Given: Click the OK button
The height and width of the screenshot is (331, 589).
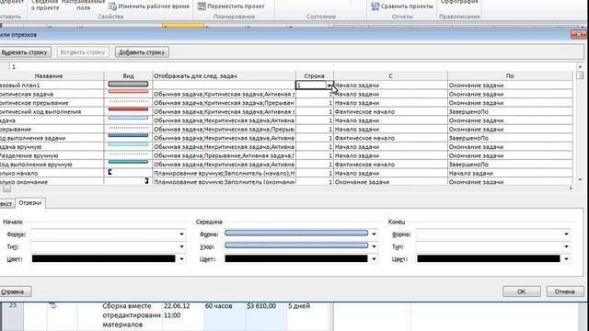Looking at the screenshot, I should (522, 291).
